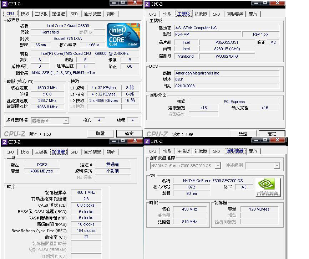Image resolution: width=309 pixels, height=259 pixels.
Task: Click the x 6.0 multiplier value
Action: [x=47, y=94]
